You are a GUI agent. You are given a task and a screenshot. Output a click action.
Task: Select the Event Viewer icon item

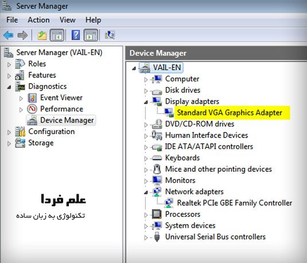point(32,98)
